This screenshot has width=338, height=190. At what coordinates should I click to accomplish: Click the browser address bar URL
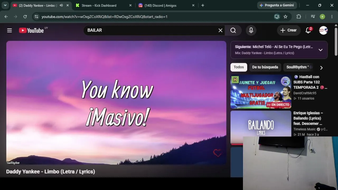[105, 17]
